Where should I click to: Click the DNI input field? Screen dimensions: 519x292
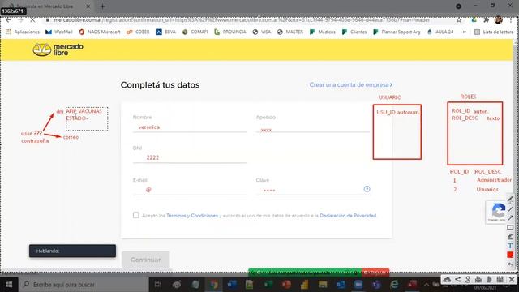[189, 157]
